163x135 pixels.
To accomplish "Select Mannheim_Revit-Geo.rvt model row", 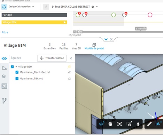I will [x=35, y=72].
